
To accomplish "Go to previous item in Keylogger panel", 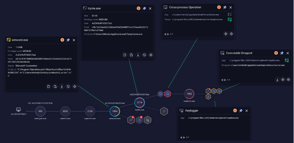I will 181,137.
